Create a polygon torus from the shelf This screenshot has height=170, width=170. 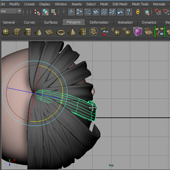click(x=61, y=32)
